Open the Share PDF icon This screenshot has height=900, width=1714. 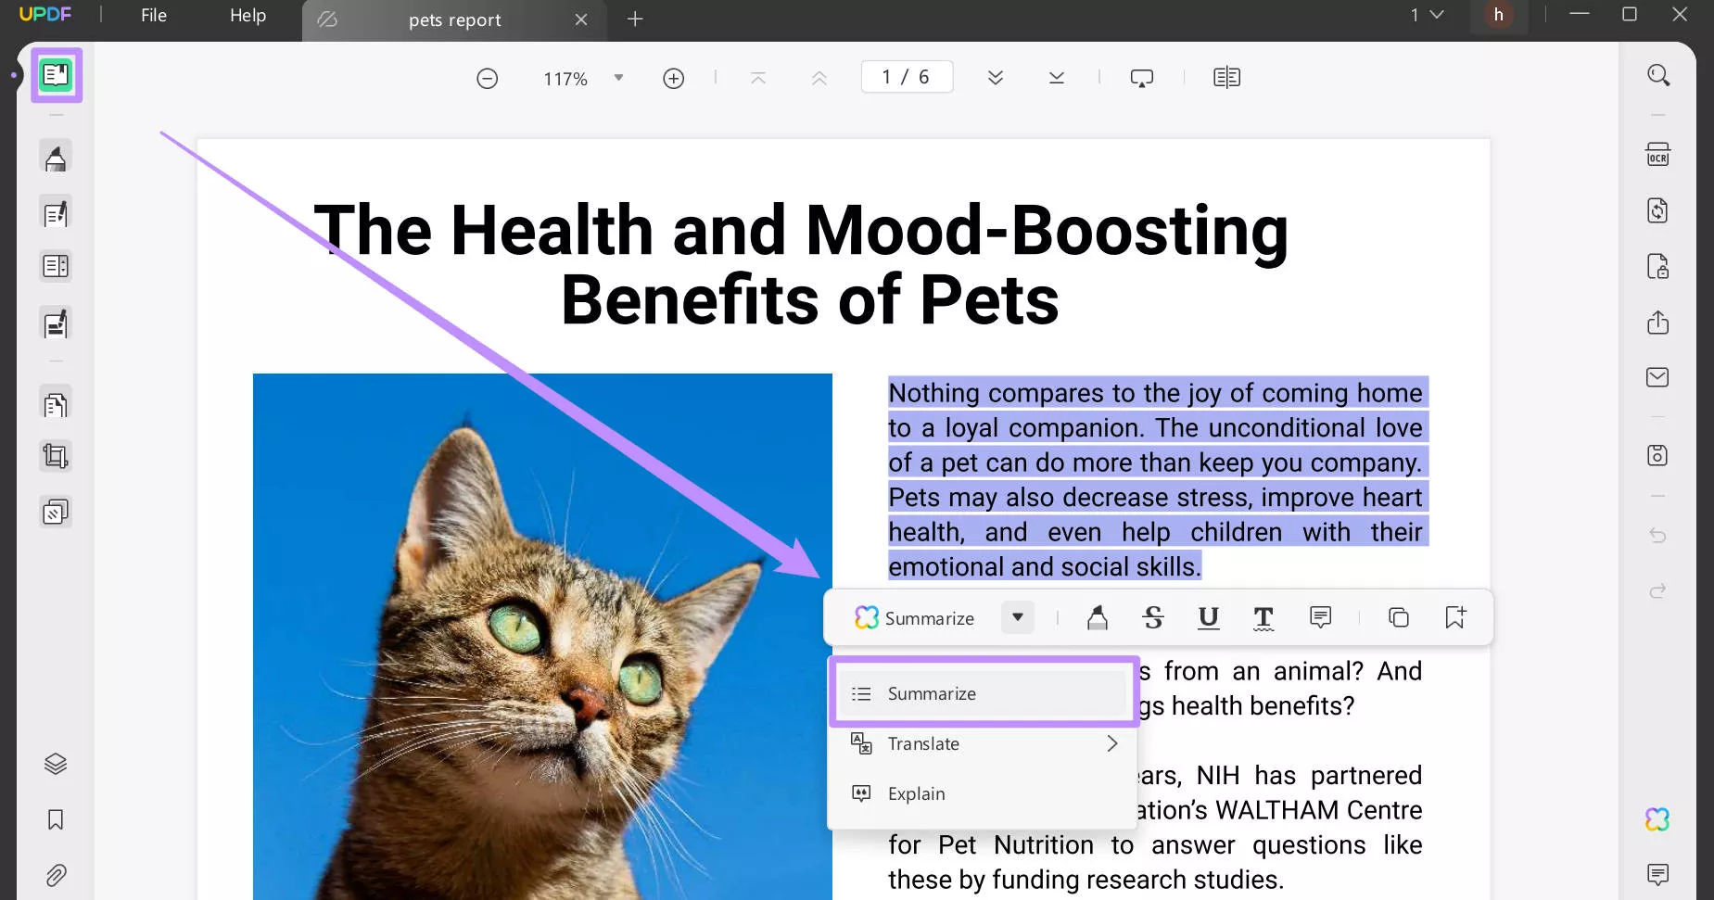1658,323
